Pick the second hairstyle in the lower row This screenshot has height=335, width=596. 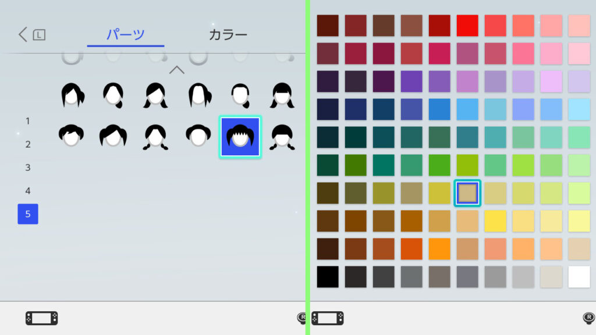coord(113,136)
